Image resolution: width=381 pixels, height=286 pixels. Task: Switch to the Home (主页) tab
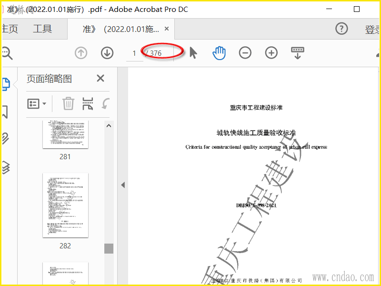click(10, 29)
